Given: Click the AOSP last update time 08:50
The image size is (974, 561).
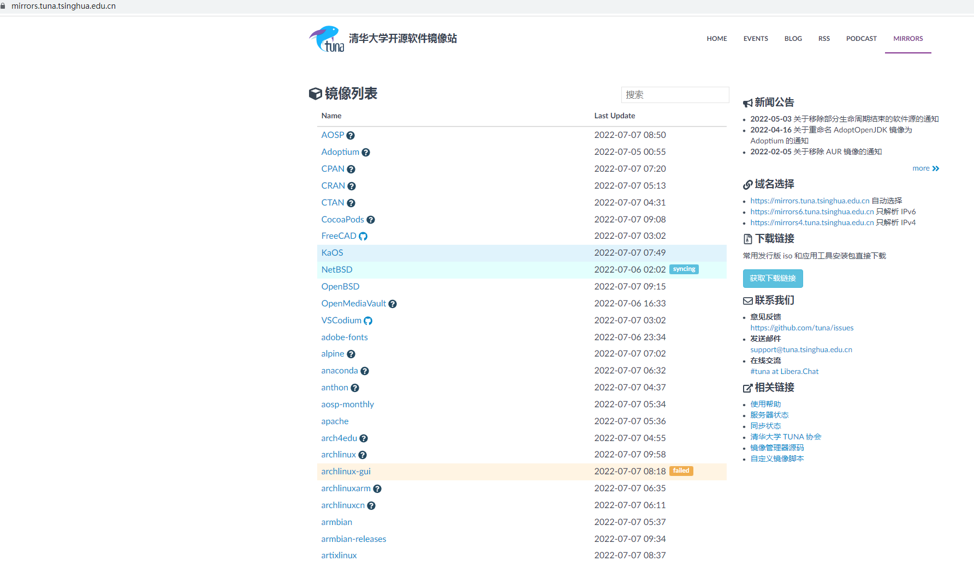Looking at the screenshot, I should click(x=629, y=135).
